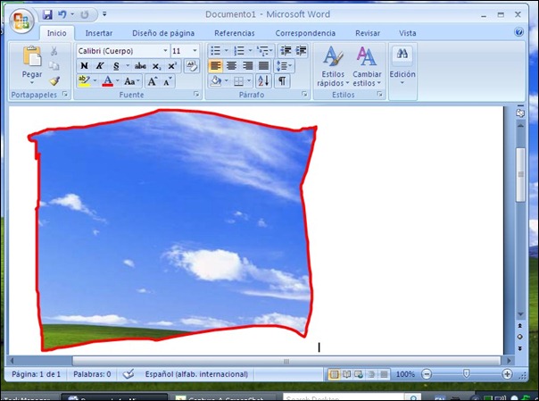Open the Párrafo dialog launcher
This screenshot has width=539, height=401.
[x=304, y=94]
